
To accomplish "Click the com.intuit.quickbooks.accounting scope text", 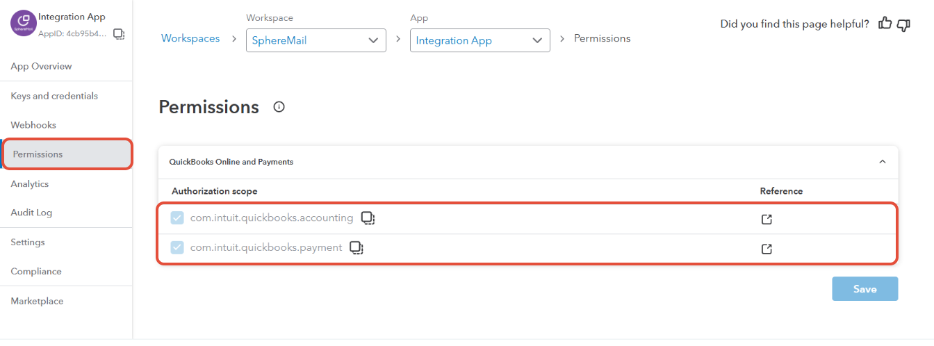I will pos(272,218).
